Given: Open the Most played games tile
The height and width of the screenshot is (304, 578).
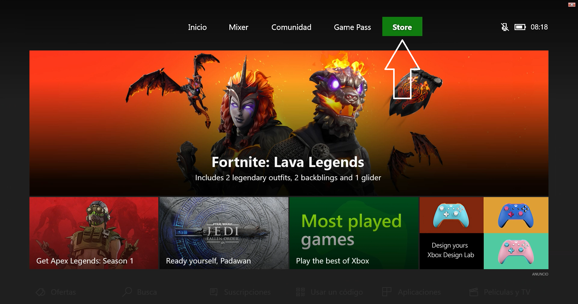Looking at the screenshot, I should tap(354, 233).
